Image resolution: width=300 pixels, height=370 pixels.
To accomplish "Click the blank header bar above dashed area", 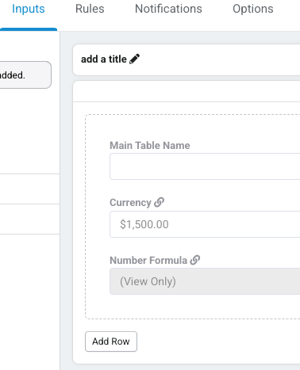I will point(187,91).
